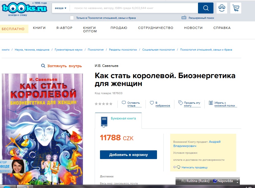Open the НОВОСТИ menu
Screen dimensions: 255x188
point(193,28)
